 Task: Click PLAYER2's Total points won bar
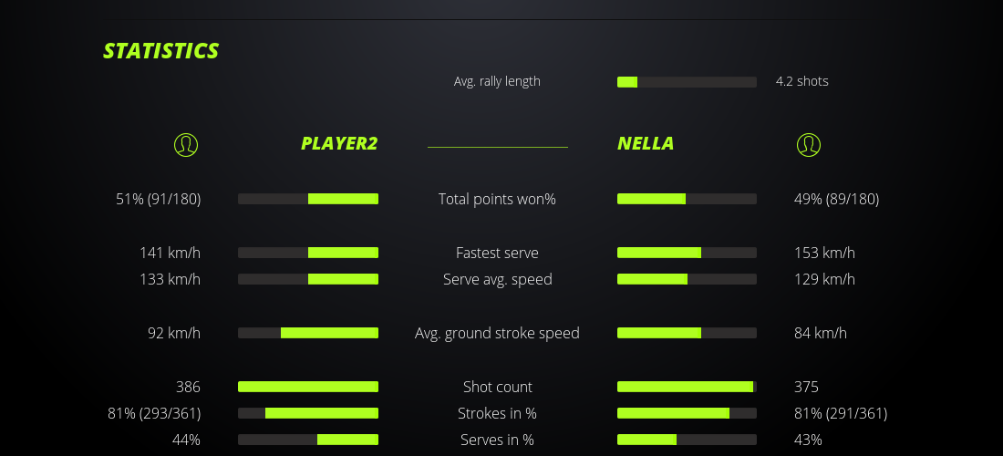point(308,199)
